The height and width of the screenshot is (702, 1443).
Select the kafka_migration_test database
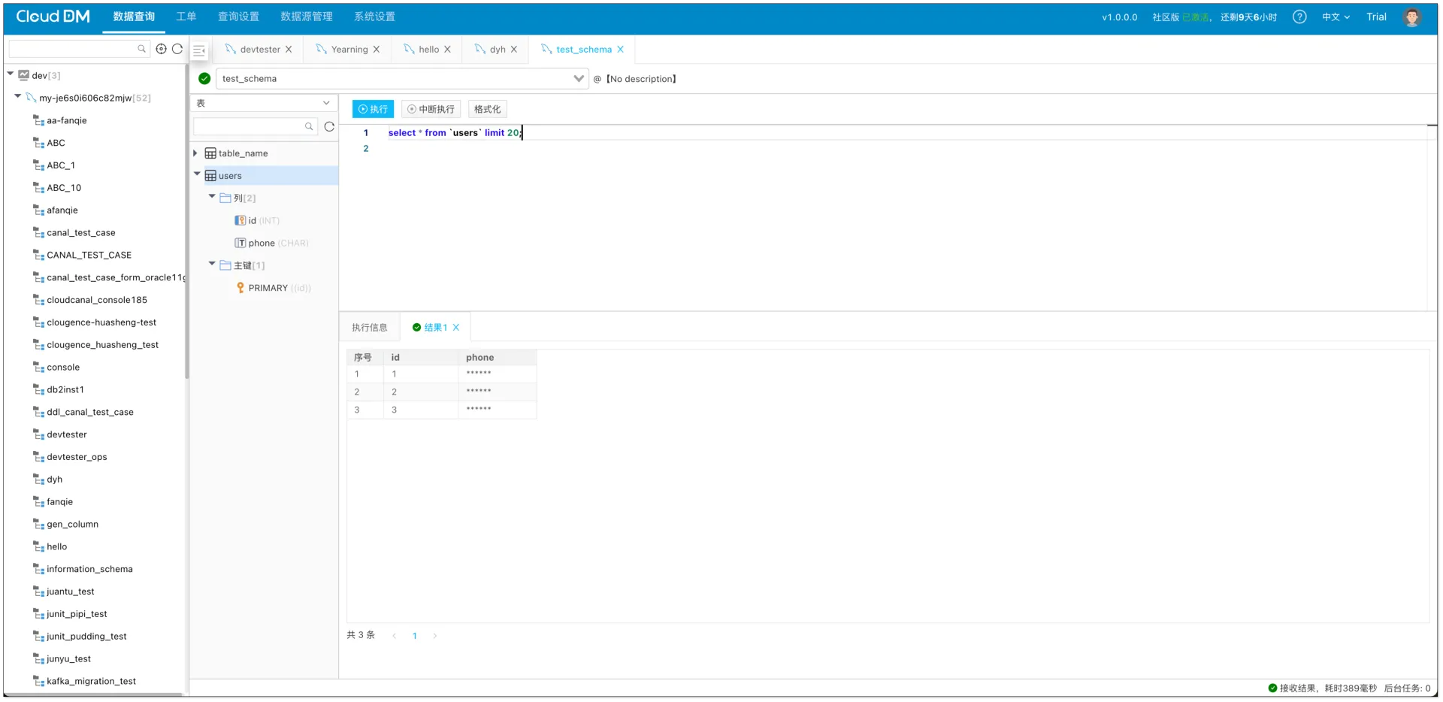click(91, 681)
